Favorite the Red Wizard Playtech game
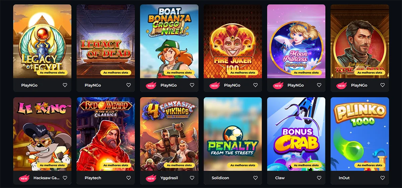The width and height of the screenshot is (402, 188). coord(129,178)
